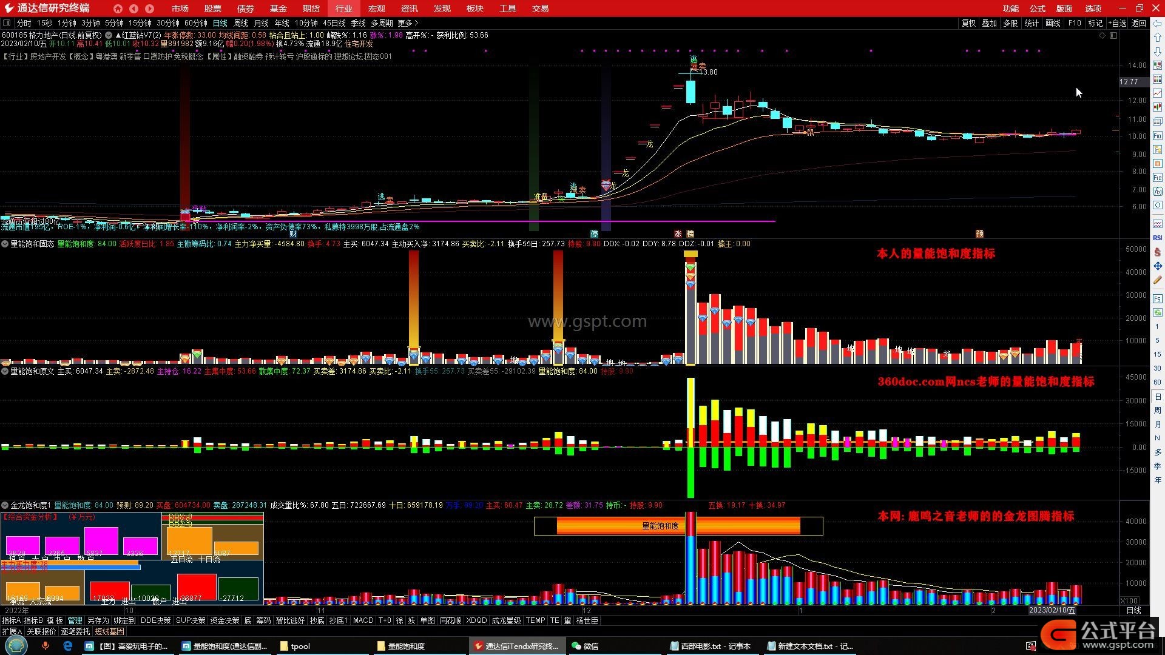Click the 关联报价 button

pos(41,631)
